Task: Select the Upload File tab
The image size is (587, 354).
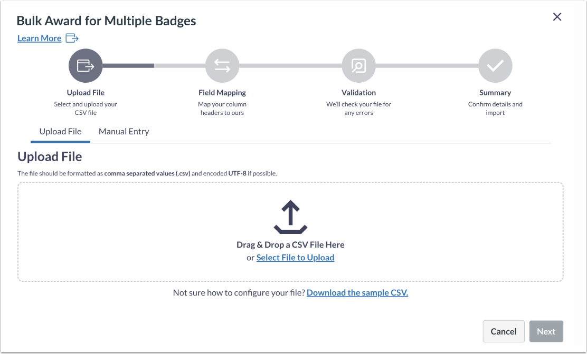Action: point(60,131)
